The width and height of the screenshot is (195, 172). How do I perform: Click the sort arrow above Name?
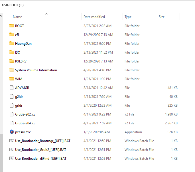point(46,14)
